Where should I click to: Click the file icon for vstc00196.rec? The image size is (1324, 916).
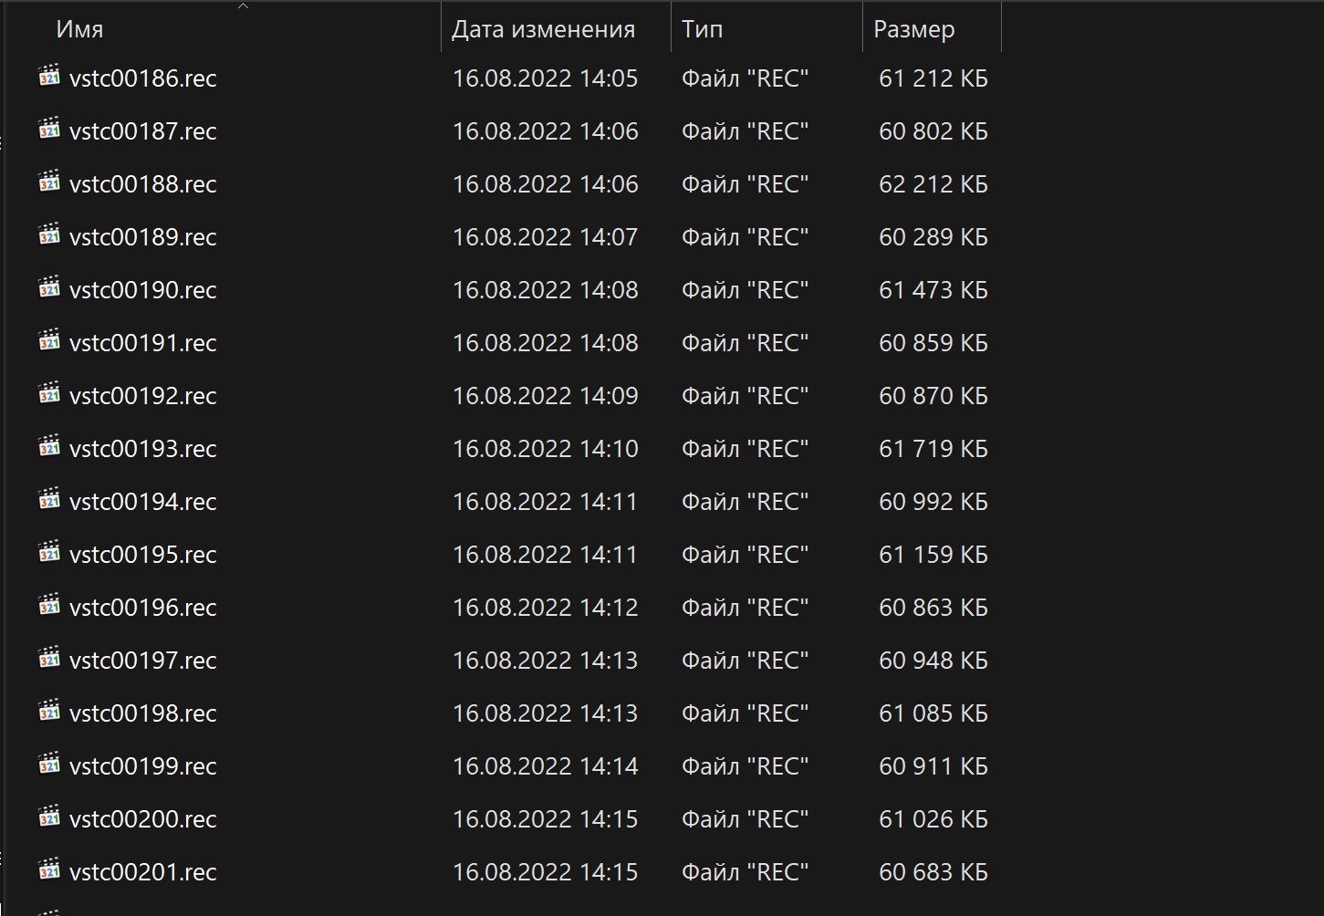tap(49, 606)
